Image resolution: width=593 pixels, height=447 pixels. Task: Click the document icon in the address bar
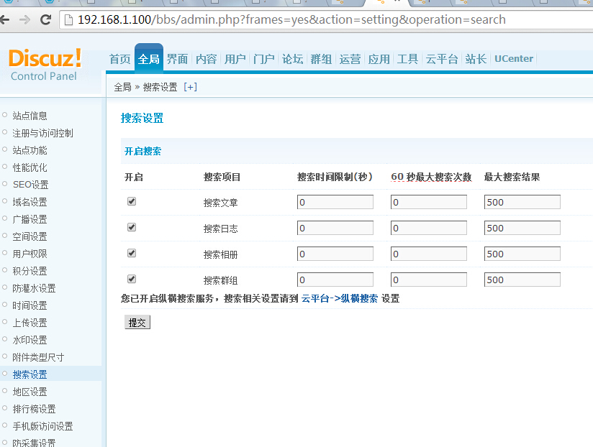68,19
